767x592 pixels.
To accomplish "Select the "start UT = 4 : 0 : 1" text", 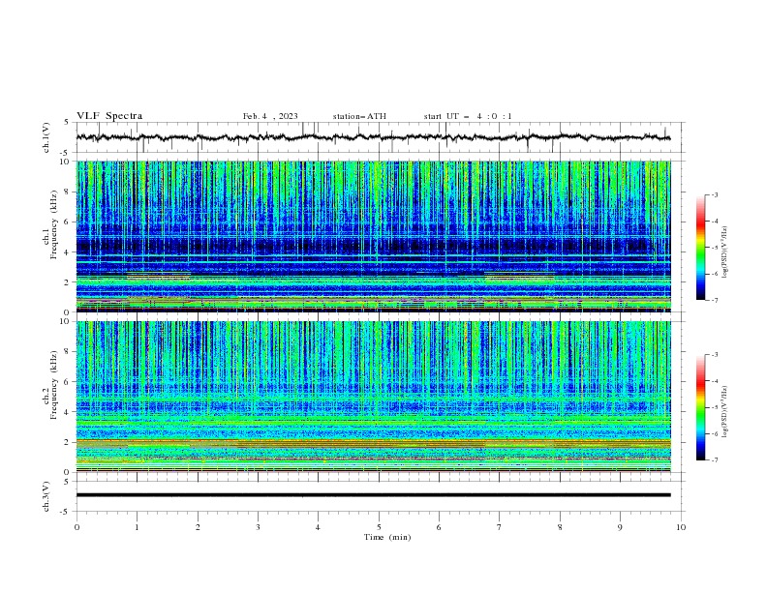I will coord(468,116).
